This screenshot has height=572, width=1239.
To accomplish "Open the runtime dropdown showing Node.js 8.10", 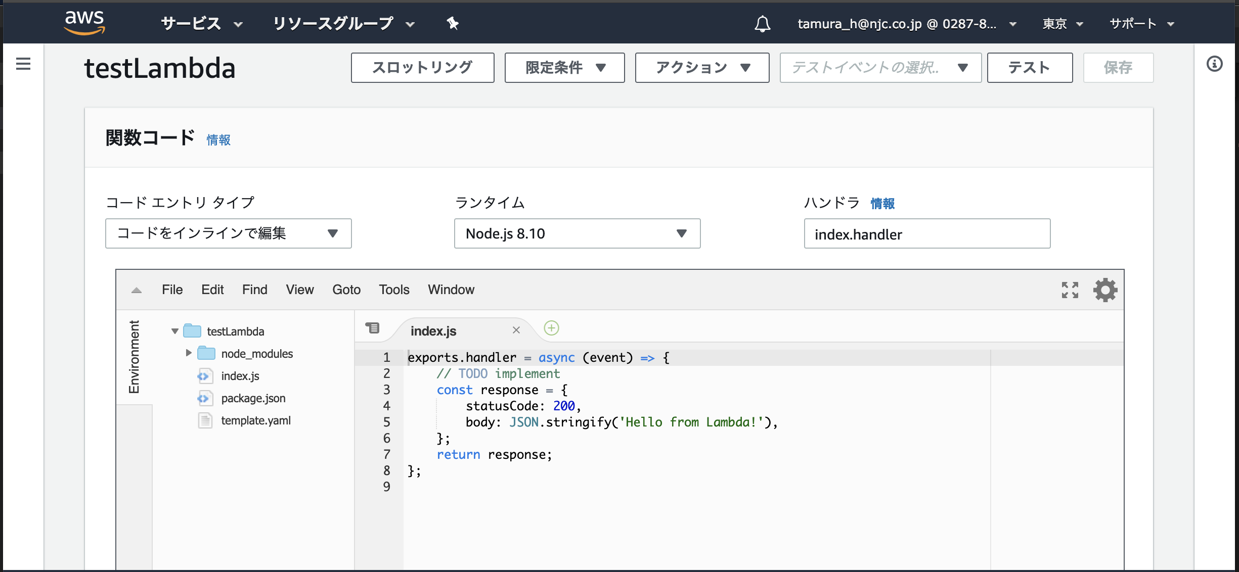I will pyautogui.click(x=577, y=233).
